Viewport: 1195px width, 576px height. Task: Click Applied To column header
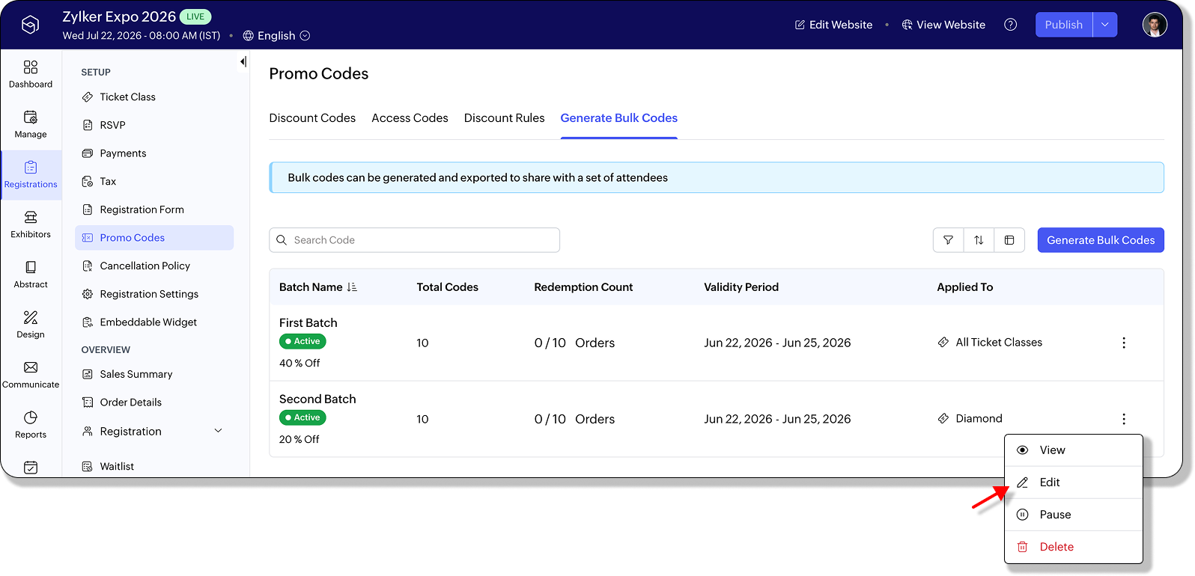pos(965,287)
